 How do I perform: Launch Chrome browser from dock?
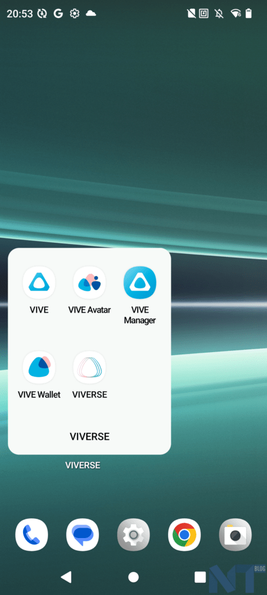tap(184, 535)
